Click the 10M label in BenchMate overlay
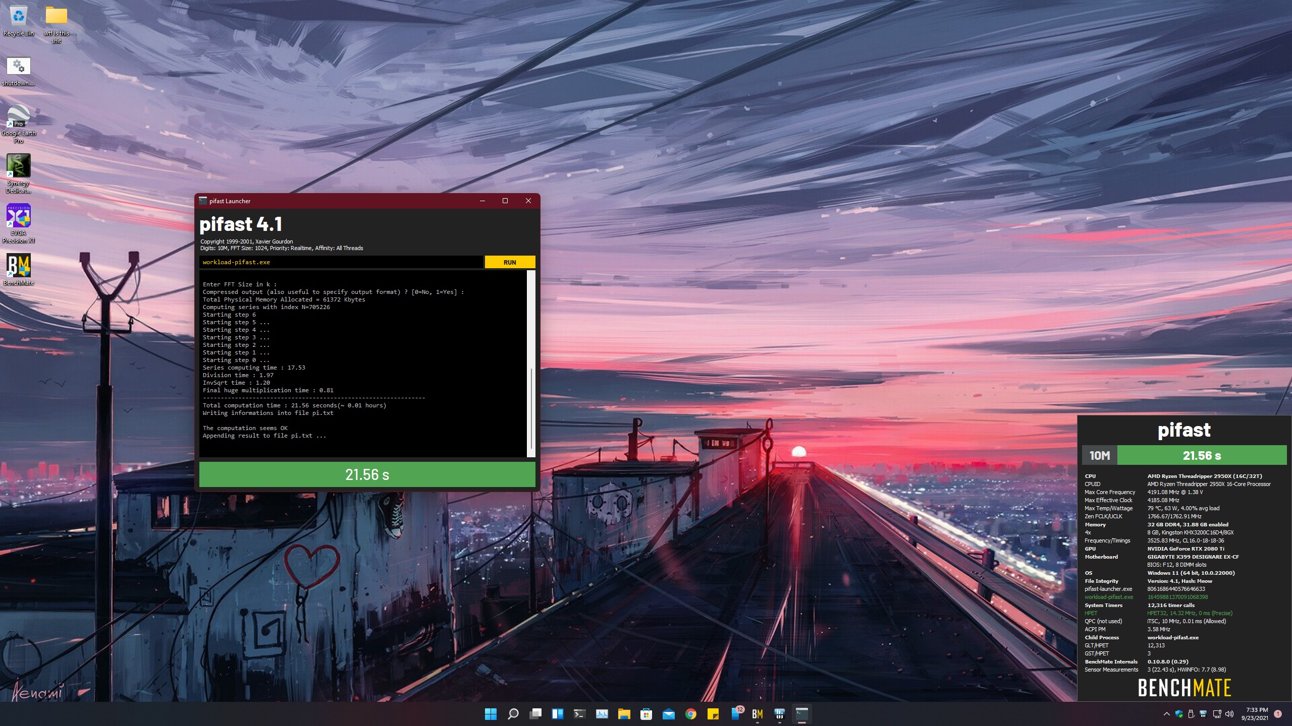 coord(1100,455)
